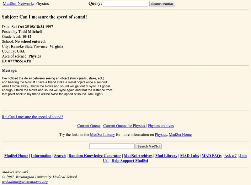Follow the Physics link after 'information on'
Screen dimensions: 251x185
coord(161,134)
